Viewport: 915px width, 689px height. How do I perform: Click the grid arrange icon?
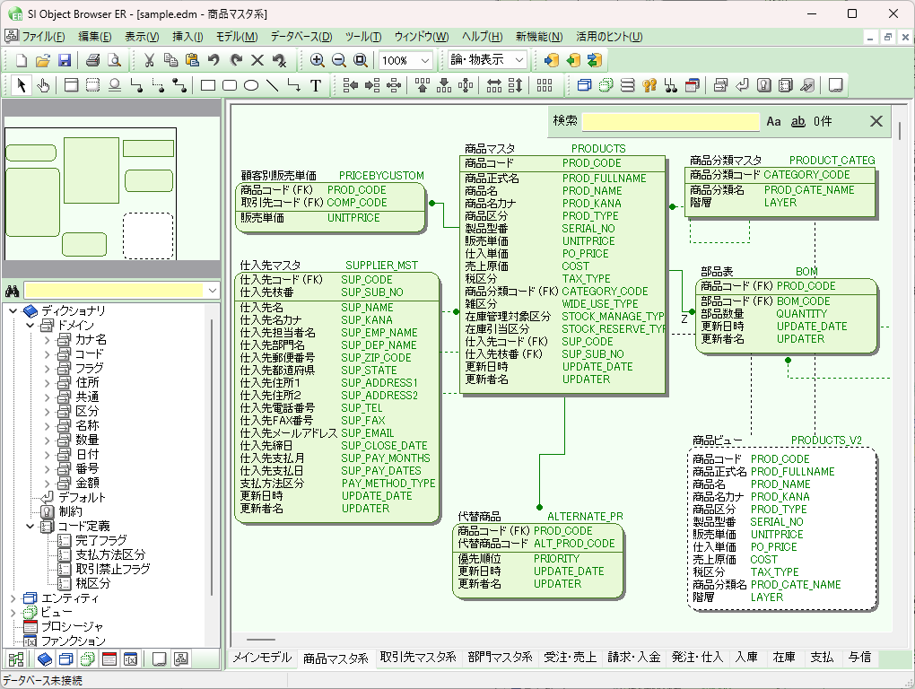pos(545,86)
